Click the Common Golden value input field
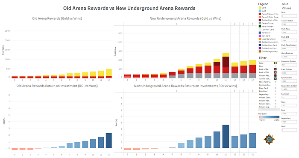 (289, 65)
